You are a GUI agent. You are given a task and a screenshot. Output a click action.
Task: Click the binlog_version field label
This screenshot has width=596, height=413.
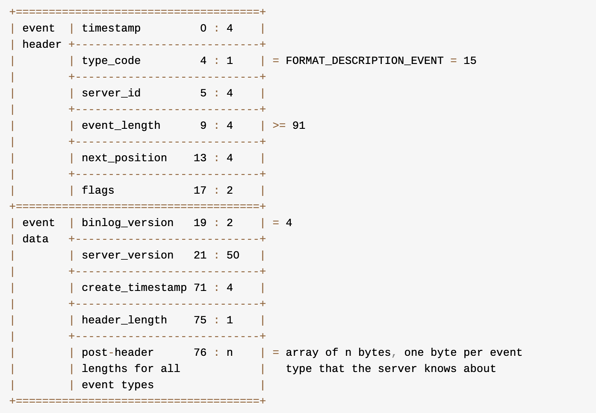point(127,223)
